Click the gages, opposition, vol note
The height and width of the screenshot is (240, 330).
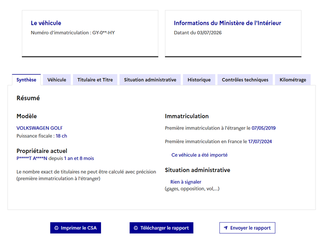(x=192, y=188)
